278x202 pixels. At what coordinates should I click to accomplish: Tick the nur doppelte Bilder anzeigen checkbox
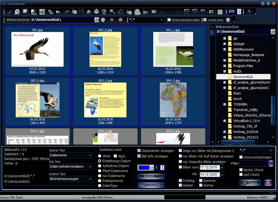(x=180, y=162)
